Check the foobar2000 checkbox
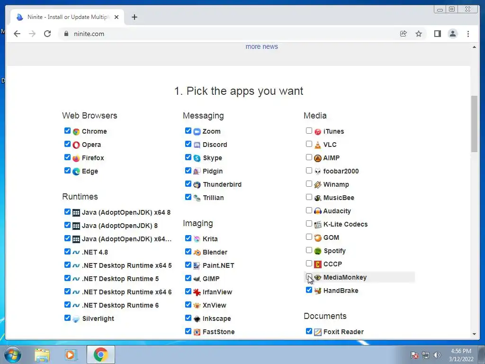The width and height of the screenshot is (485, 364). (309, 171)
